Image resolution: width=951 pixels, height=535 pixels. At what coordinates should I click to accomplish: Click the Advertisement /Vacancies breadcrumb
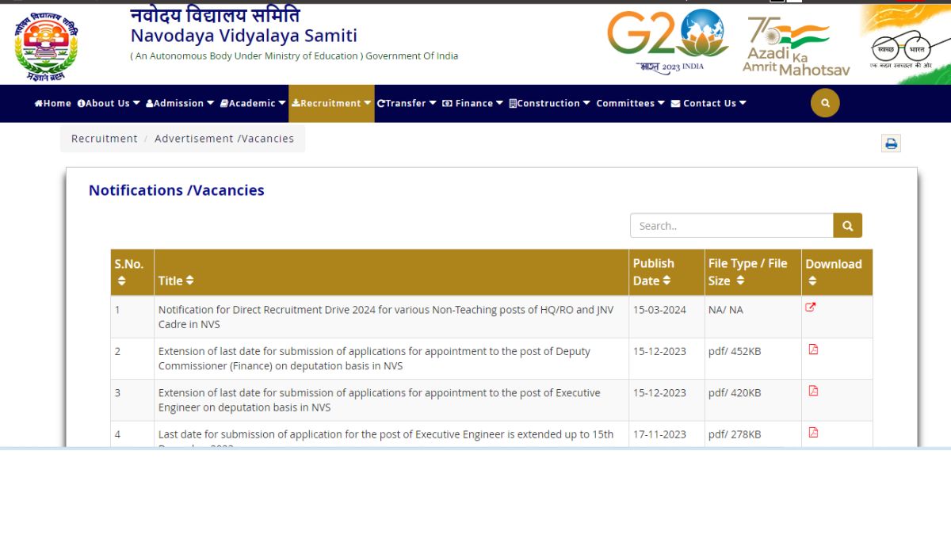point(223,138)
